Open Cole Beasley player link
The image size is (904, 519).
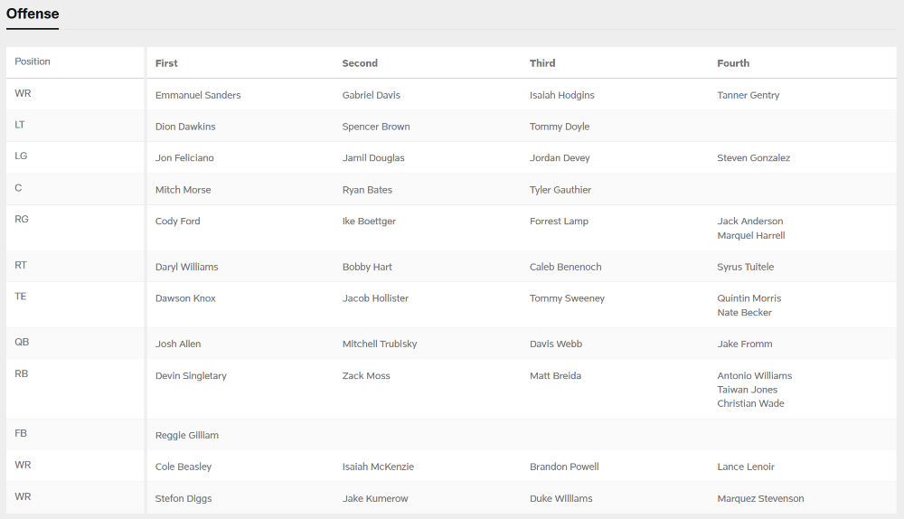[184, 467]
